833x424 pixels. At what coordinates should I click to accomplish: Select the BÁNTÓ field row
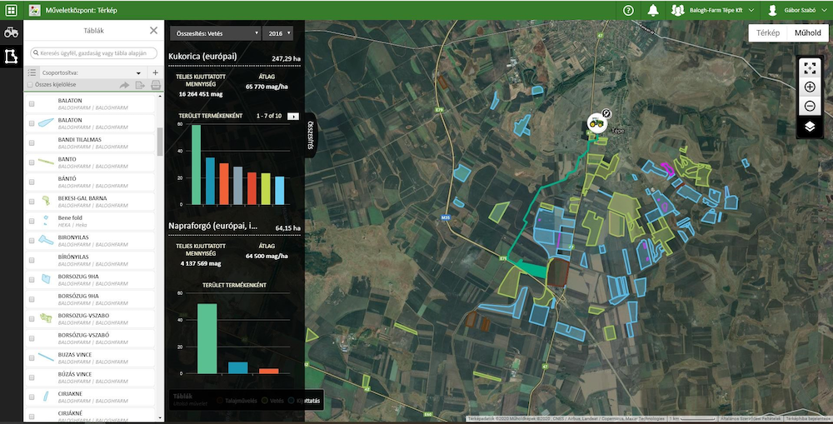click(x=90, y=182)
